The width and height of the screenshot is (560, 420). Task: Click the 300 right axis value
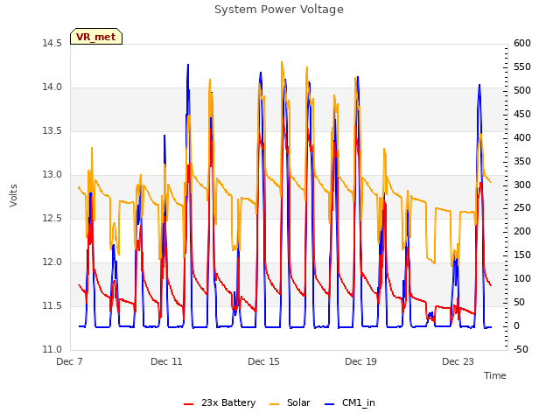522,185
